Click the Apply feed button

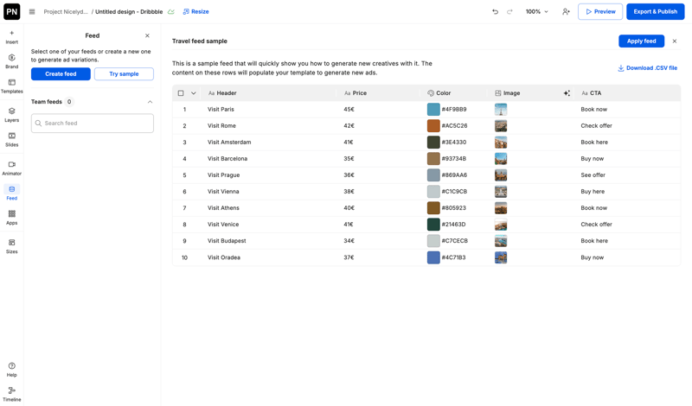641,41
